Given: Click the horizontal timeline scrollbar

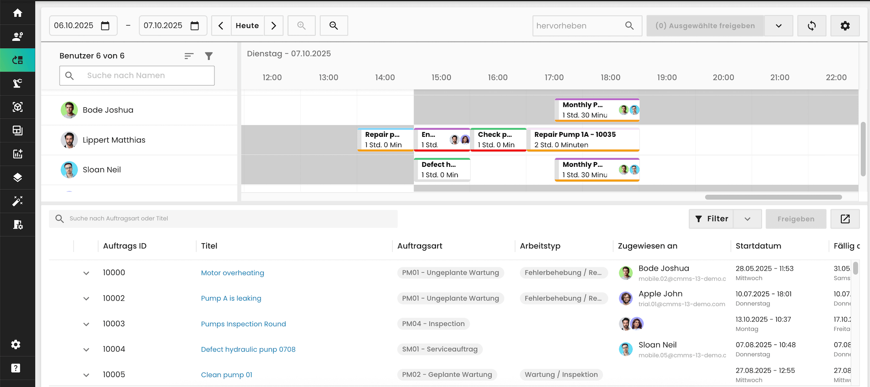Looking at the screenshot, I should pyautogui.click(x=773, y=197).
